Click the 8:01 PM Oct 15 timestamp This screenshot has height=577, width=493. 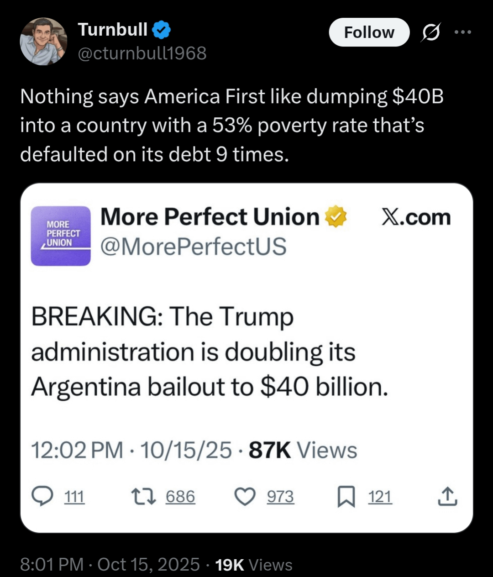coord(110,565)
